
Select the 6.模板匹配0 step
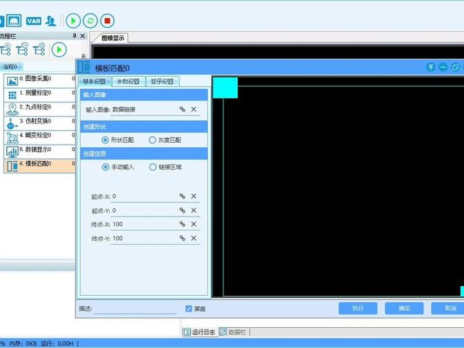(39, 166)
